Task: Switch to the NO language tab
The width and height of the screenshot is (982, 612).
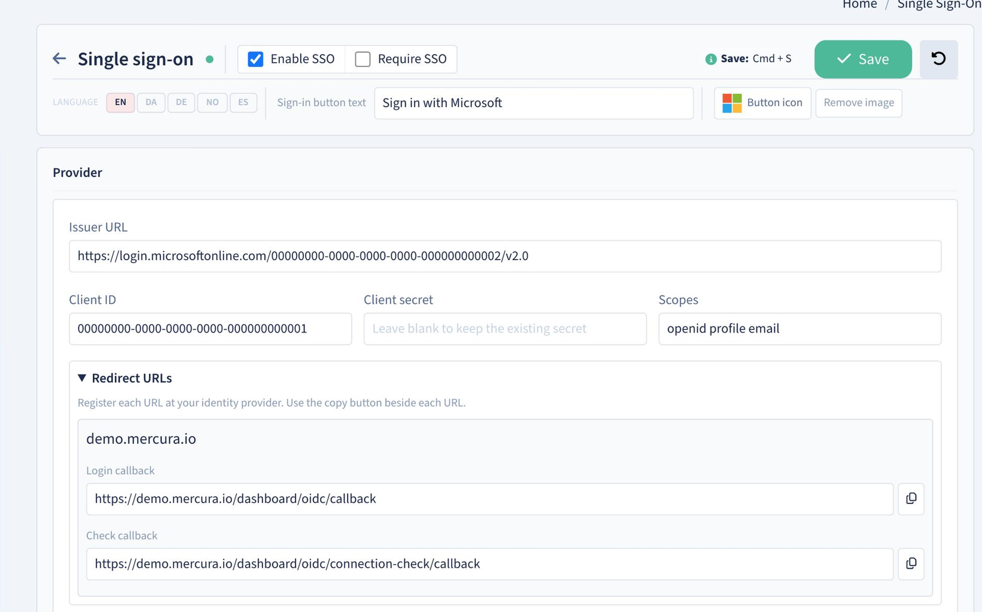Action: pyautogui.click(x=212, y=102)
